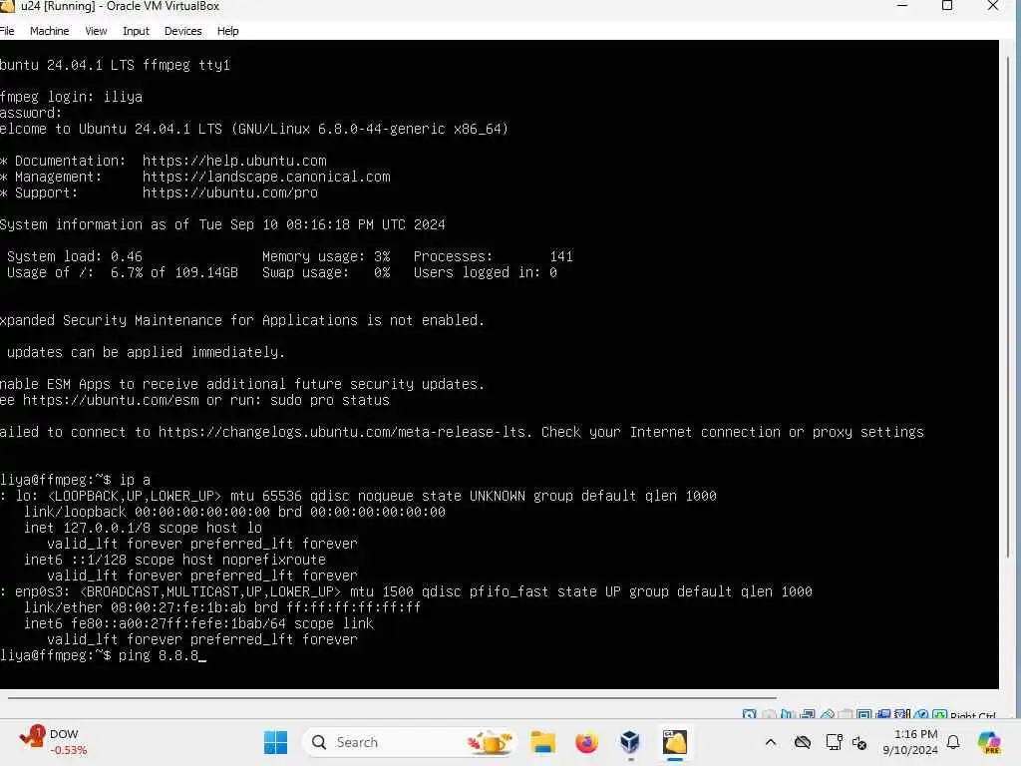
Task: Open the clock showing 1:16 PM
Action: click(910, 742)
